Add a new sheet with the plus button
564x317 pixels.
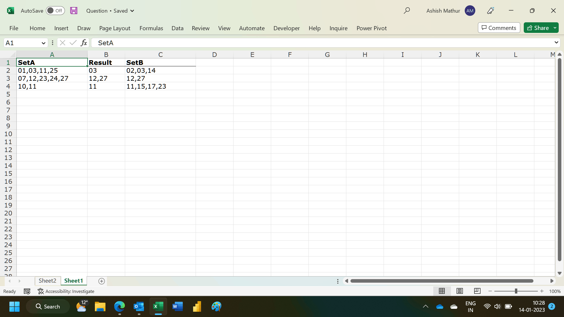tap(102, 281)
